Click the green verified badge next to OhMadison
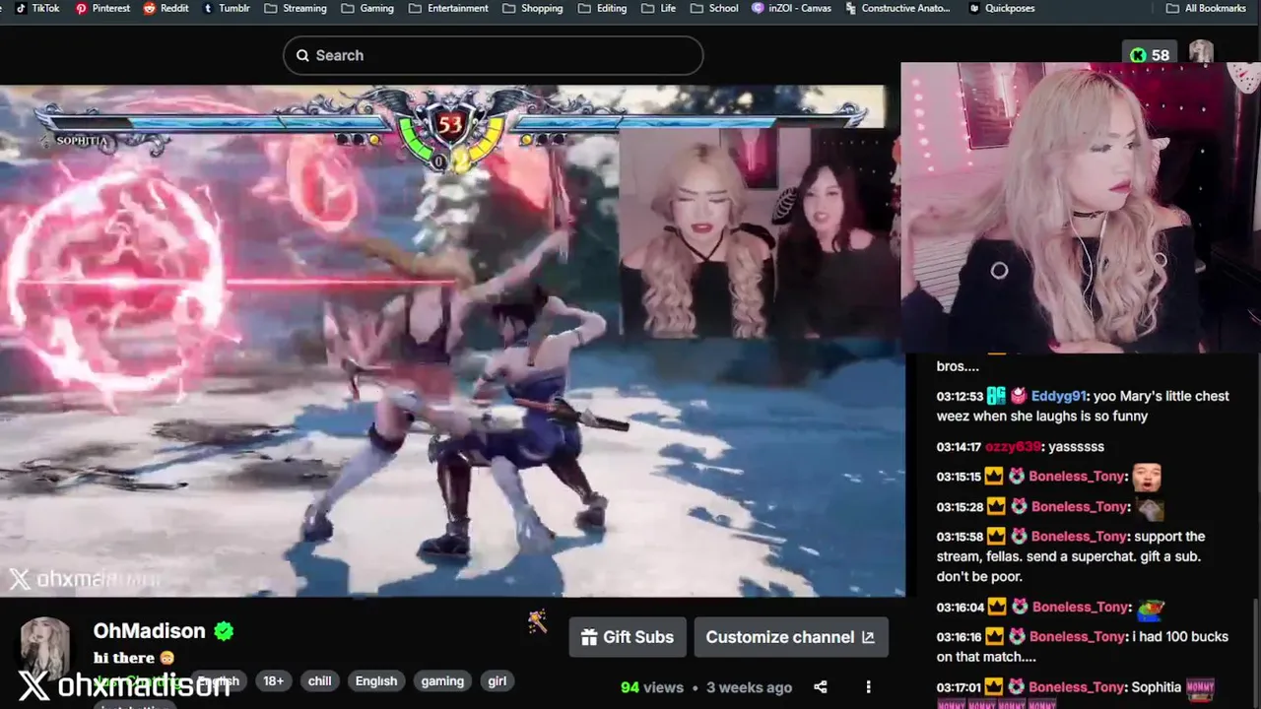The image size is (1261, 709). click(224, 631)
